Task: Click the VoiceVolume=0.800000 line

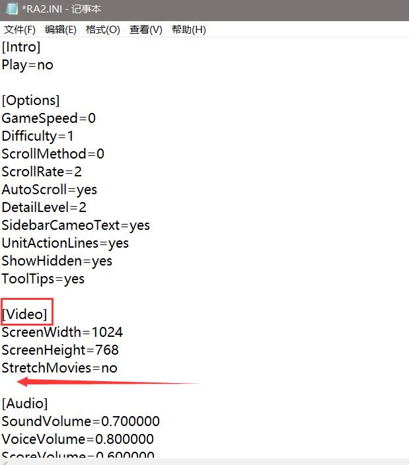Action: 78,439
